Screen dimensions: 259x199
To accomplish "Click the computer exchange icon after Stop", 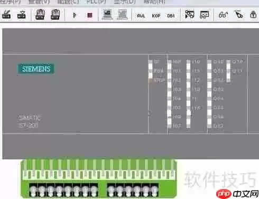I will click(x=107, y=14).
